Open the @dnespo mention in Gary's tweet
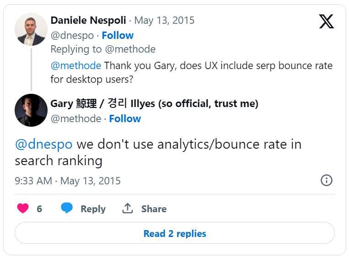 coord(44,144)
